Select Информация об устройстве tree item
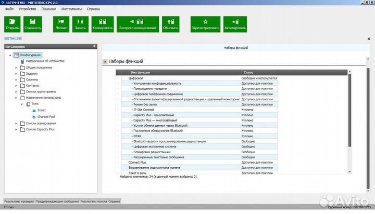The image size is (375, 214). tap(45, 61)
